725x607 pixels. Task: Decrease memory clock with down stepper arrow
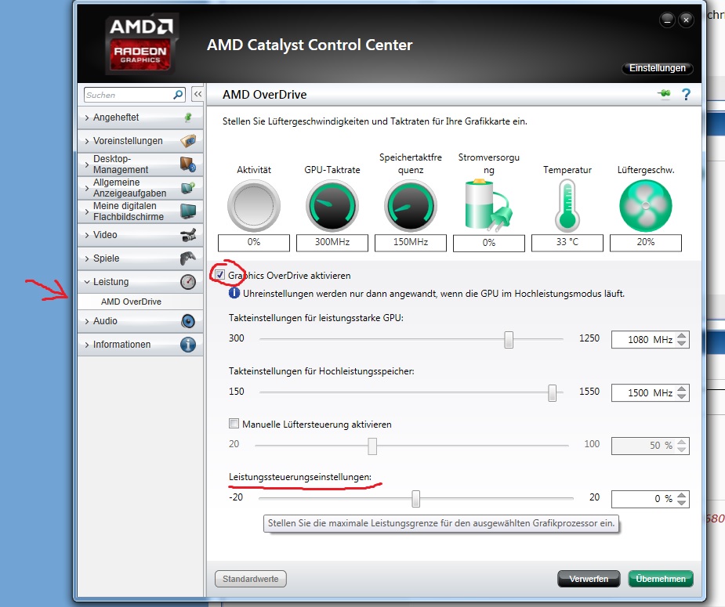click(x=682, y=396)
